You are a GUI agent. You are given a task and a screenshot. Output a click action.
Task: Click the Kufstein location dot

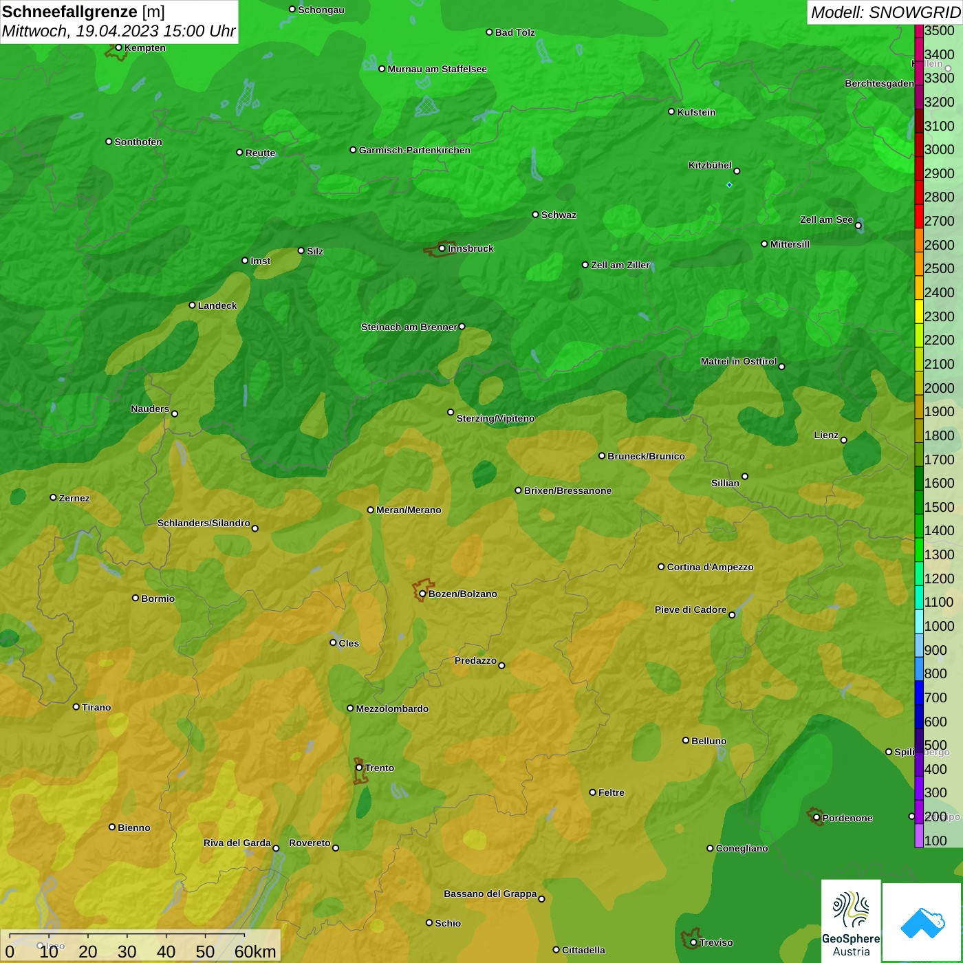point(672,111)
